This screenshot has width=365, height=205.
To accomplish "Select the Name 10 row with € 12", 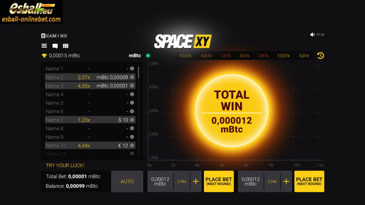I will pyautogui.click(x=90, y=145).
